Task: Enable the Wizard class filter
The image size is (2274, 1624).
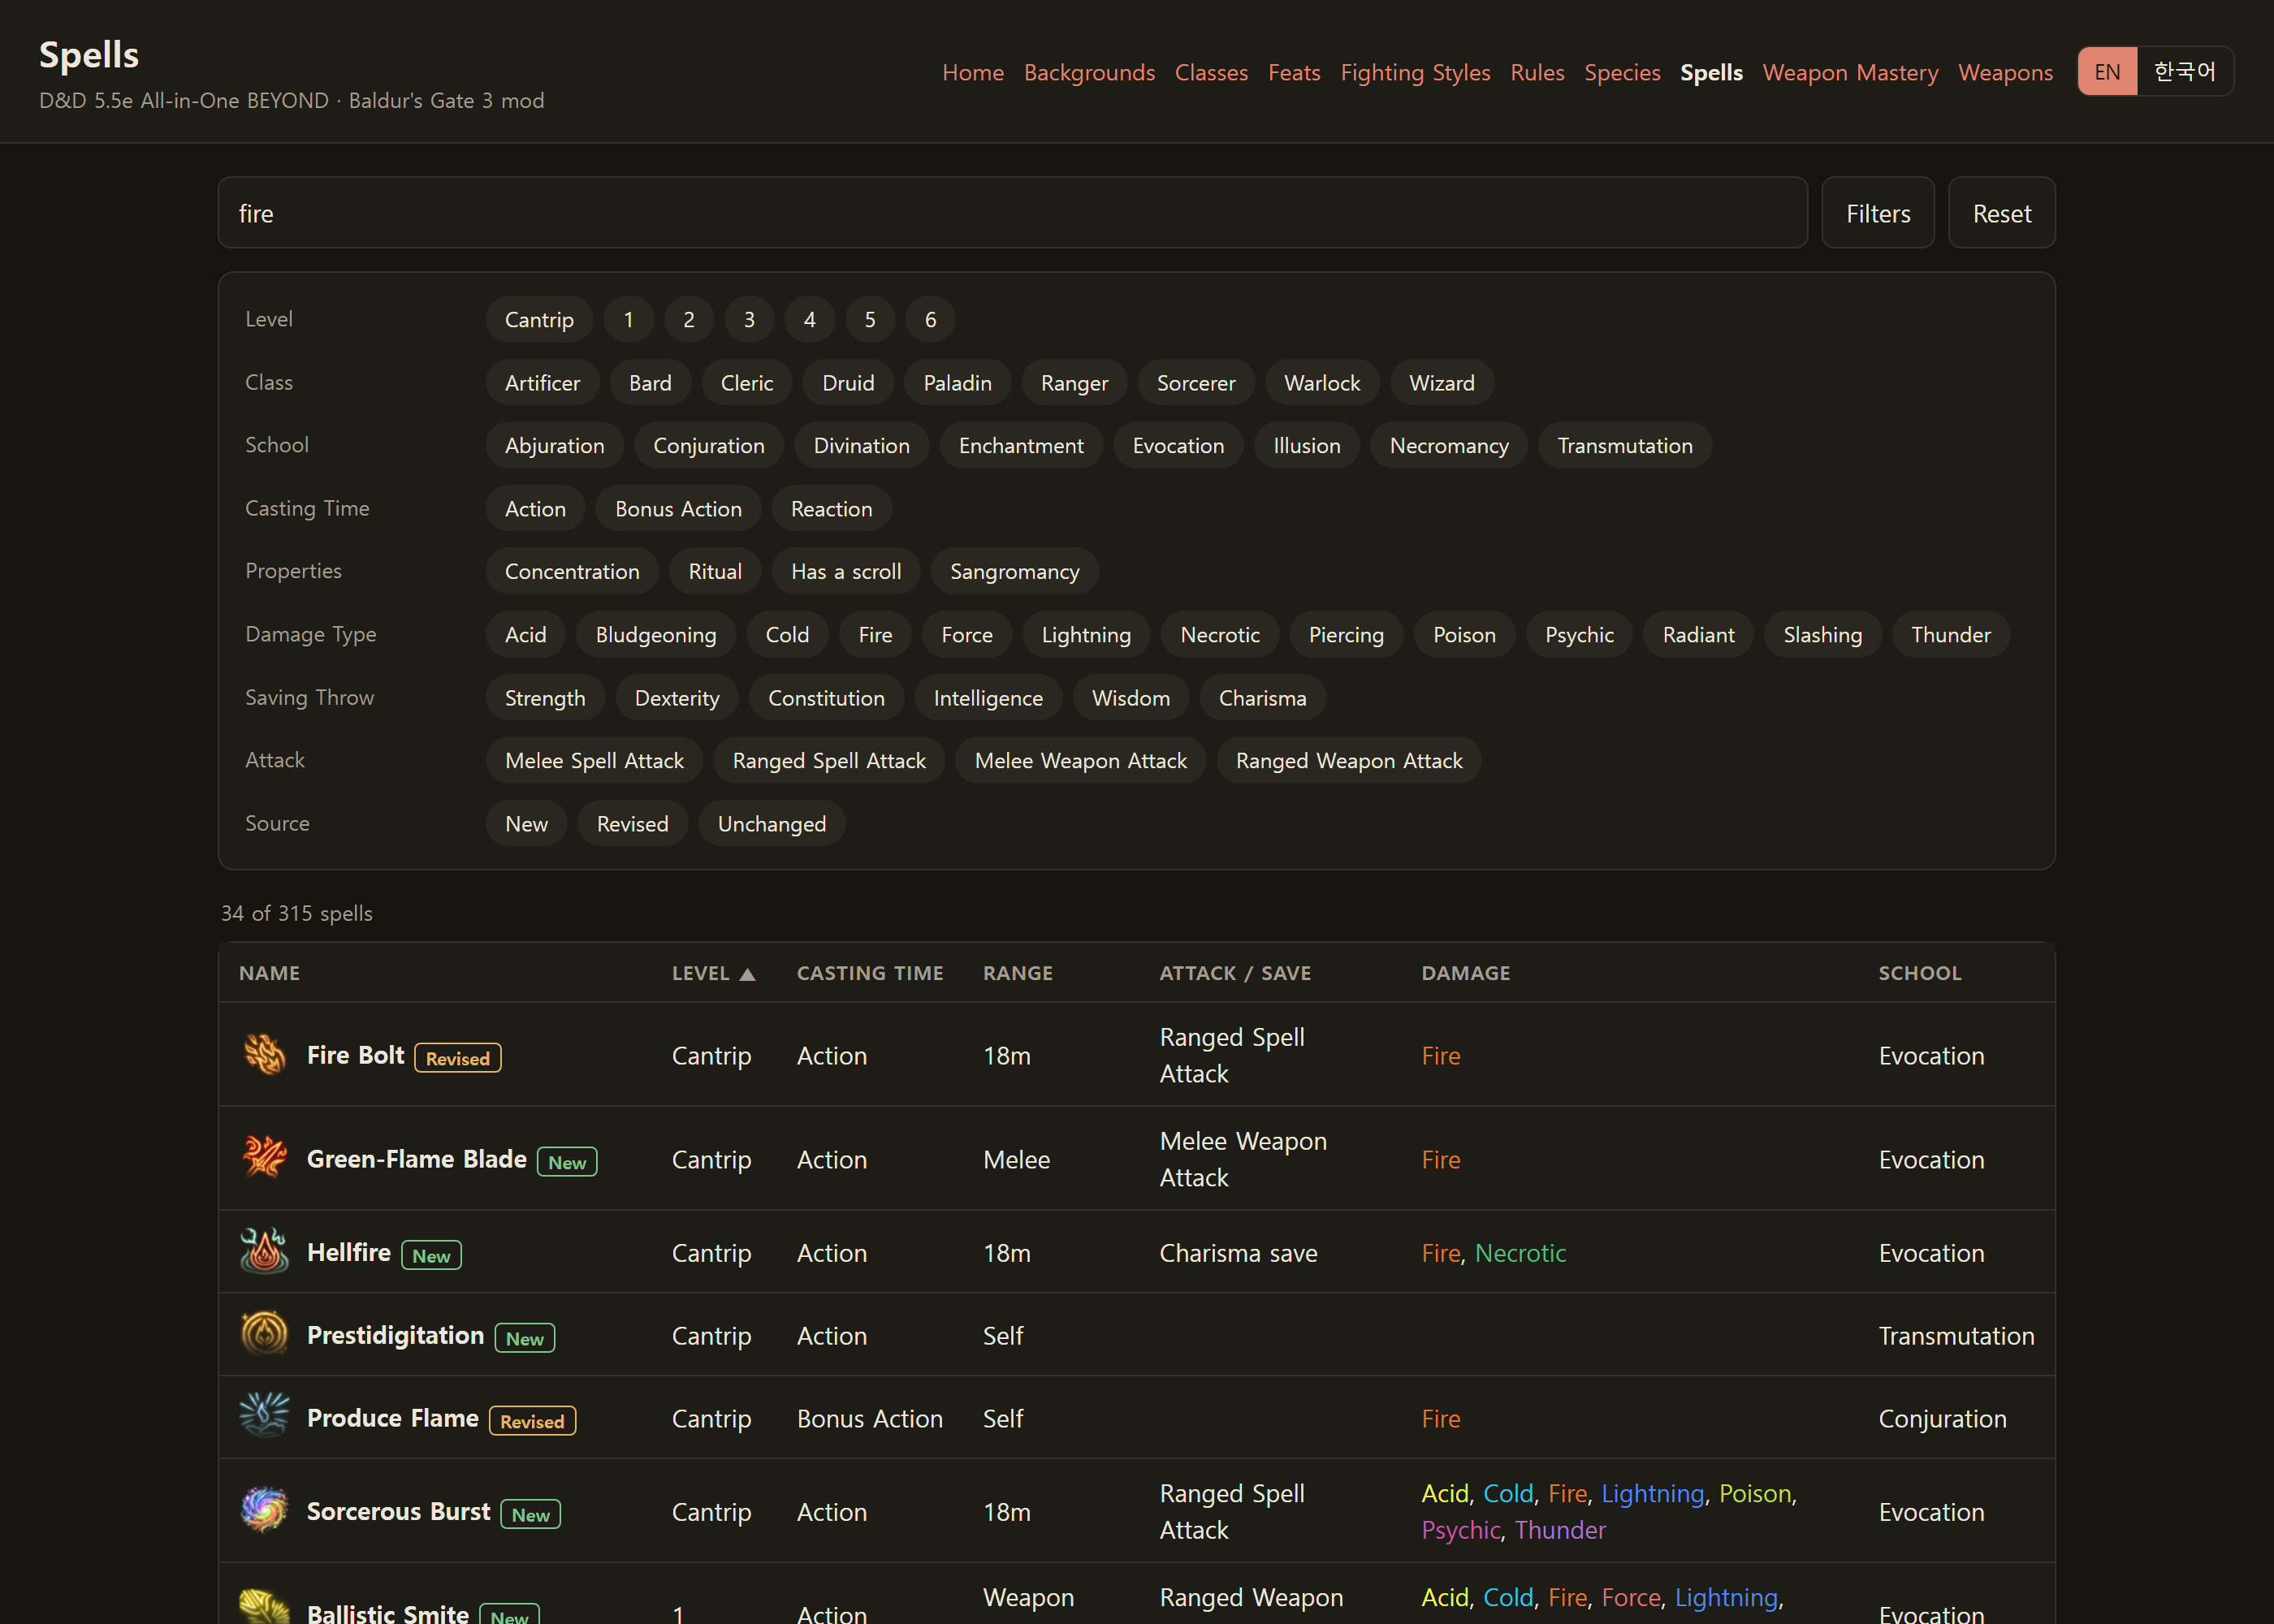Action: 1441,383
